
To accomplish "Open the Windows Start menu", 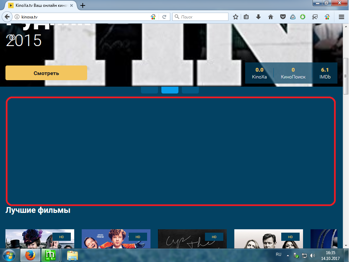I will pyautogui.click(x=10, y=255).
